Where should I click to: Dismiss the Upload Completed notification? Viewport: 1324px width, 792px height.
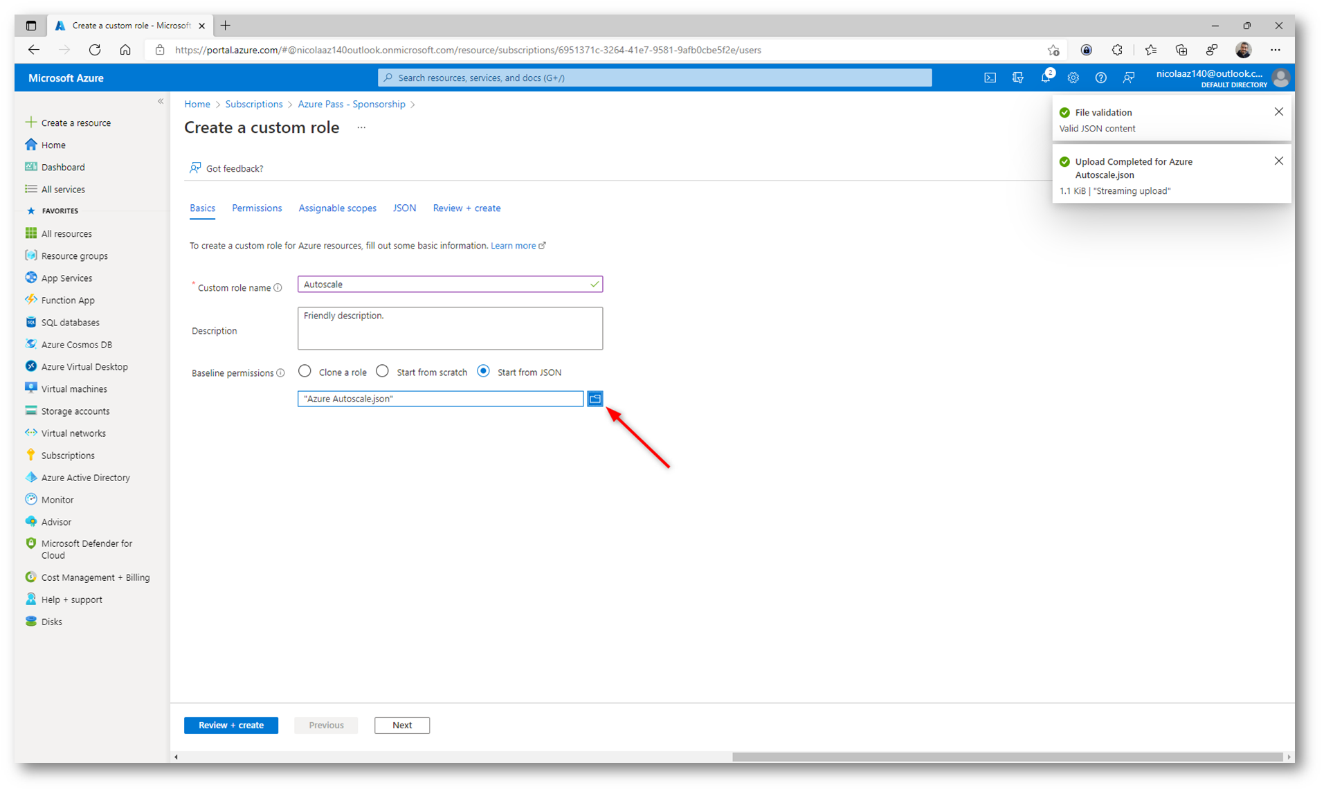tap(1278, 161)
